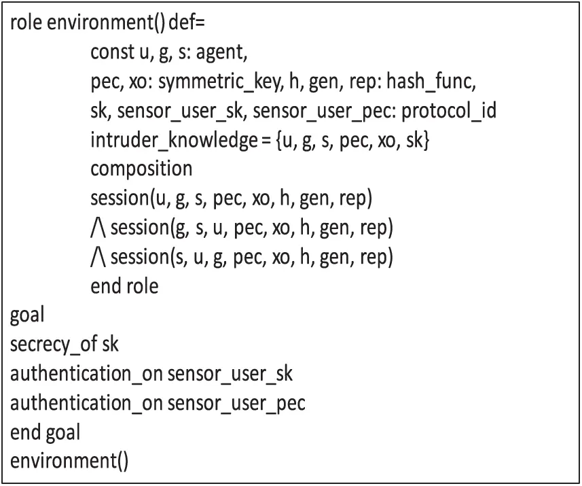Click the 'secrecy_of sk' line
Screen dimensions: 582x486
(x=65, y=345)
